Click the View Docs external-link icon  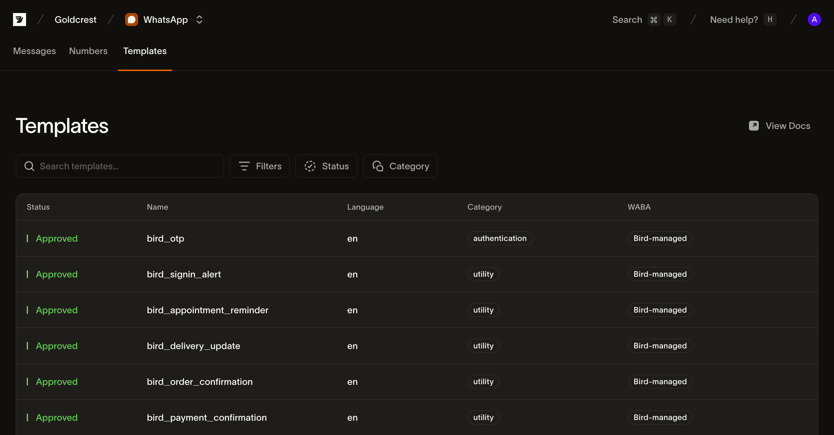click(754, 126)
